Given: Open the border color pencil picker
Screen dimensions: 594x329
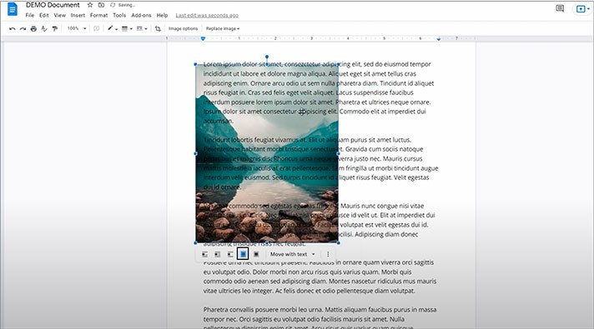Looking at the screenshot, I should pos(112,29).
